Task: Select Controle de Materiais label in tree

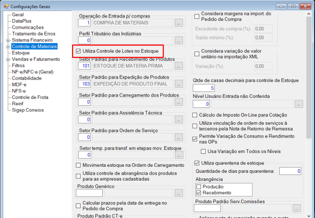Action: point(34,47)
